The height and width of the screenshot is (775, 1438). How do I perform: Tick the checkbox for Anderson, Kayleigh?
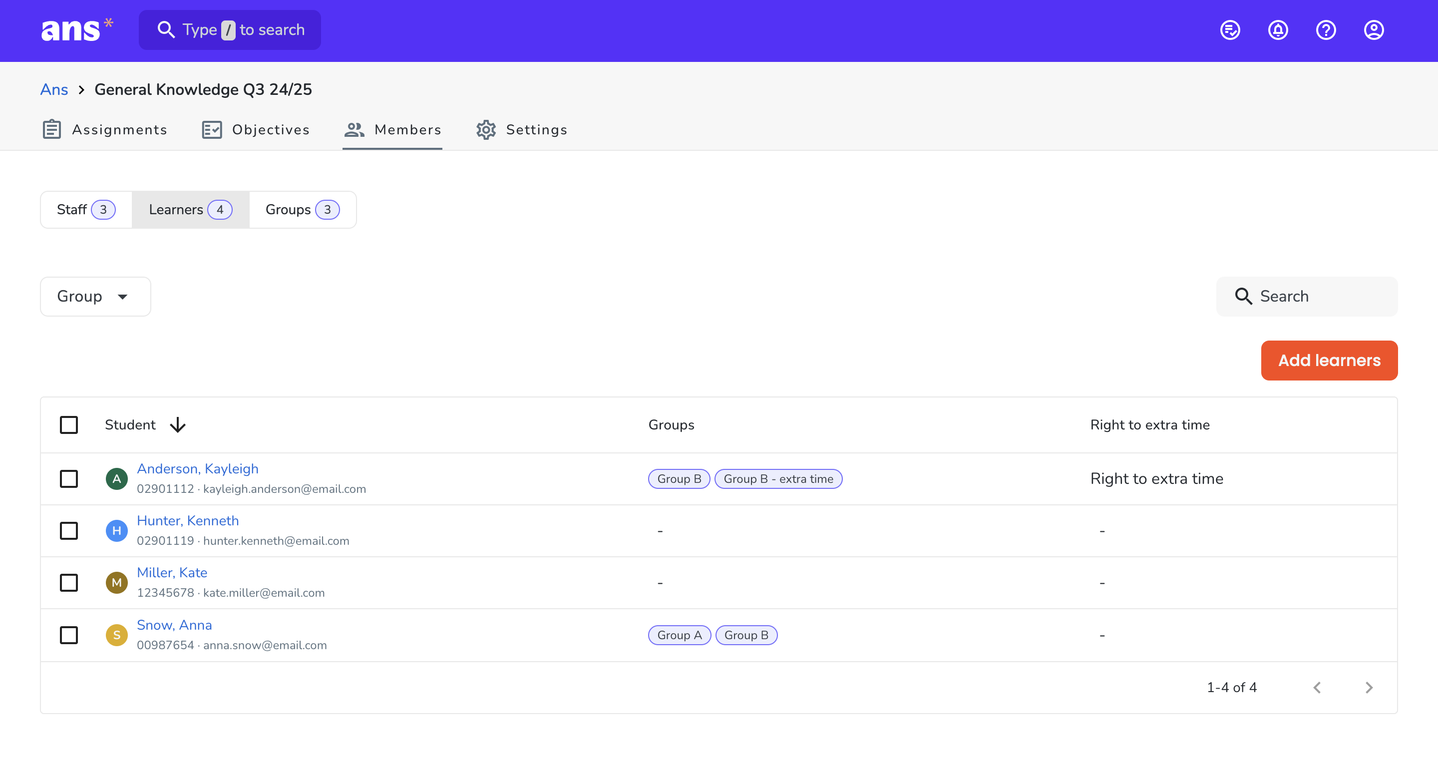69,478
